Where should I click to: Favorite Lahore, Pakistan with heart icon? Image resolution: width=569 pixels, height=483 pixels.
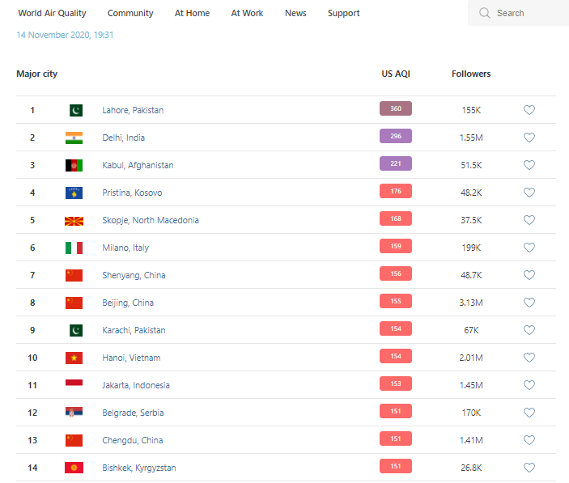click(x=529, y=110)
